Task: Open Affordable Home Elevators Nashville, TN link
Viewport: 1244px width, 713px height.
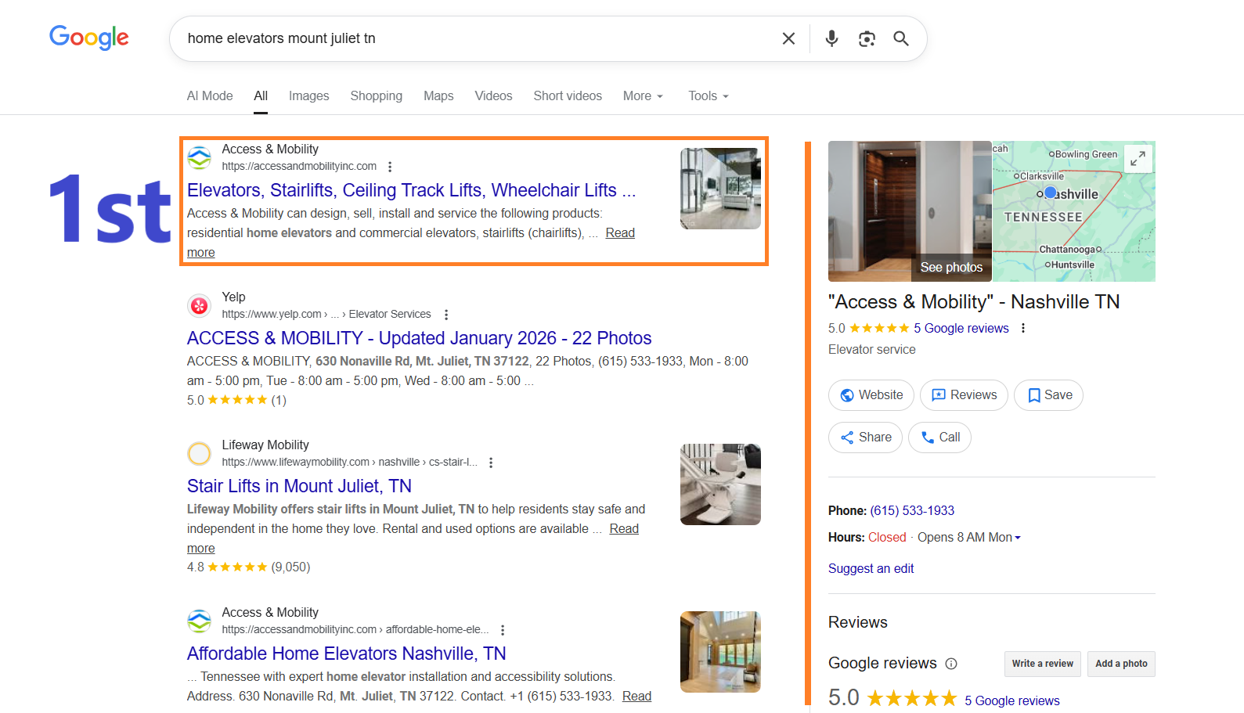Action: [x=346, y=654]
